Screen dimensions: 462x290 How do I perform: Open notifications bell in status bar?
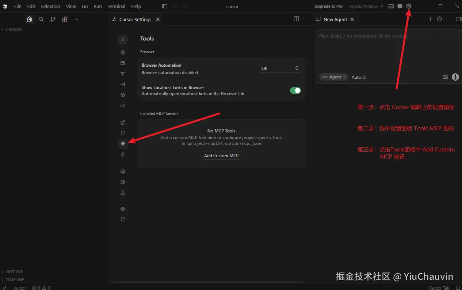(x=458, y=287)
